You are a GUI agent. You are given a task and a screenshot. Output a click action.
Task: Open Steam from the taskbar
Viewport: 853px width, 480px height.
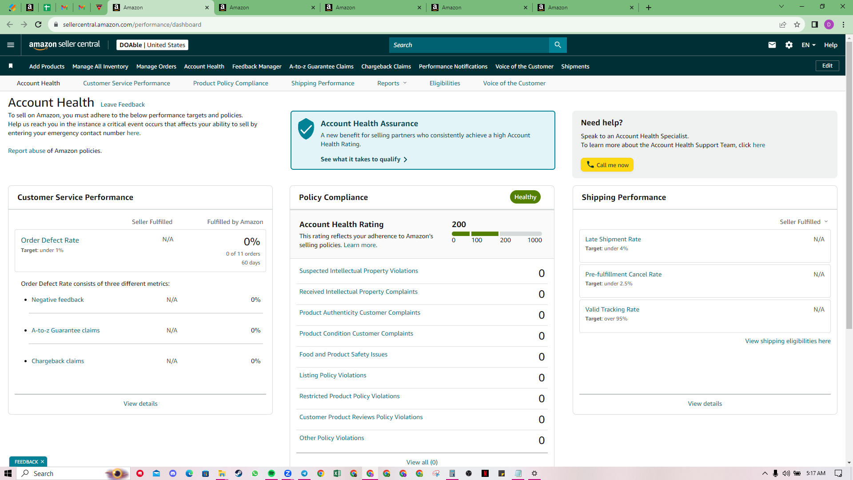pos(239,473)
